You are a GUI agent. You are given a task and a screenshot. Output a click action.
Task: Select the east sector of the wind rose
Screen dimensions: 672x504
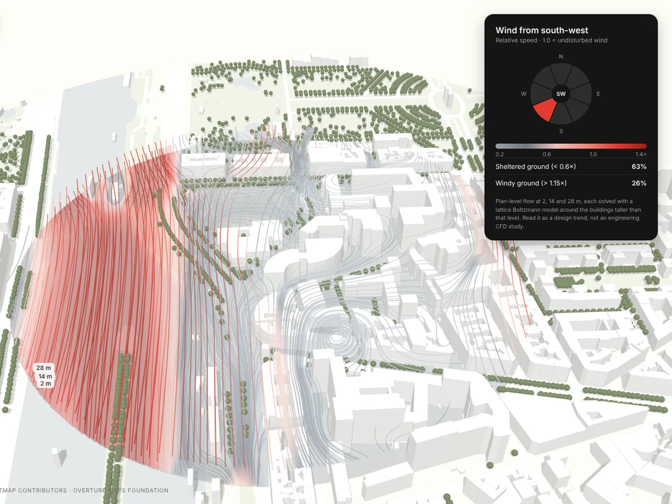[x=581, y=94]
